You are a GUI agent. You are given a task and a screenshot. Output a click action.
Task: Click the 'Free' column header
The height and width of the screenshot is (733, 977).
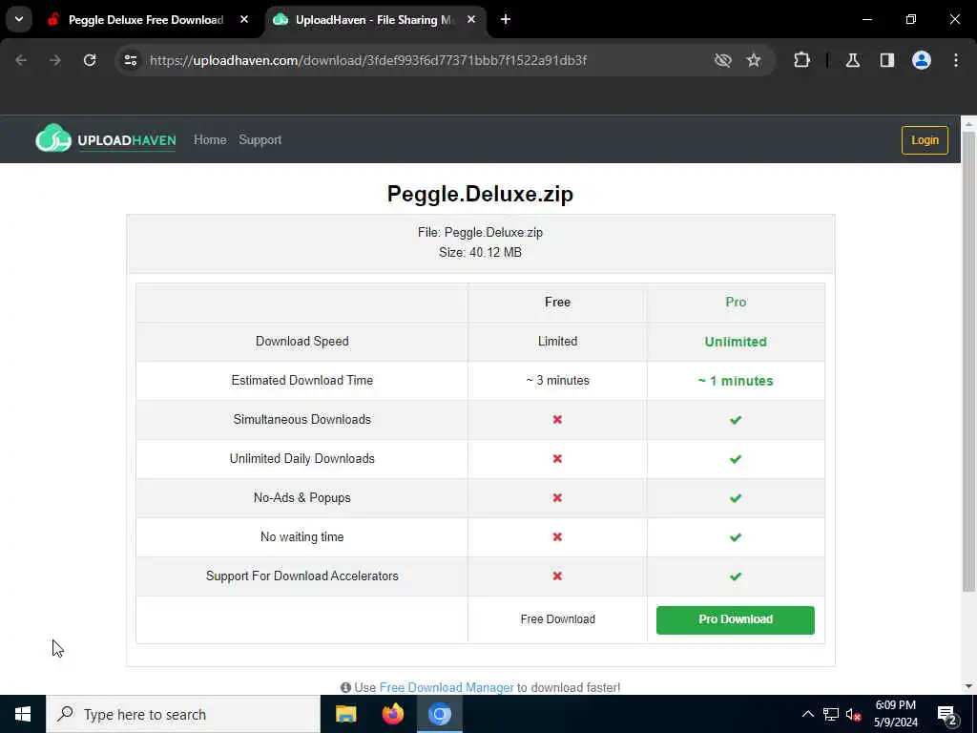(557, 303)
